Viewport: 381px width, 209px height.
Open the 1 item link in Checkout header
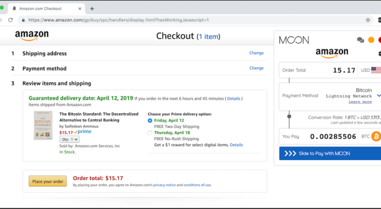208,36
